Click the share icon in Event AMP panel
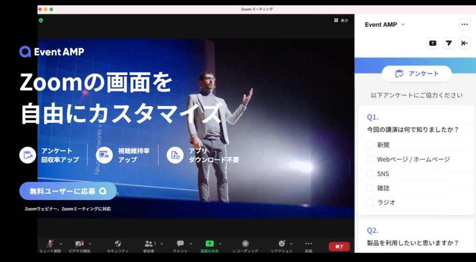476x262 pixels. coord(433,43)
